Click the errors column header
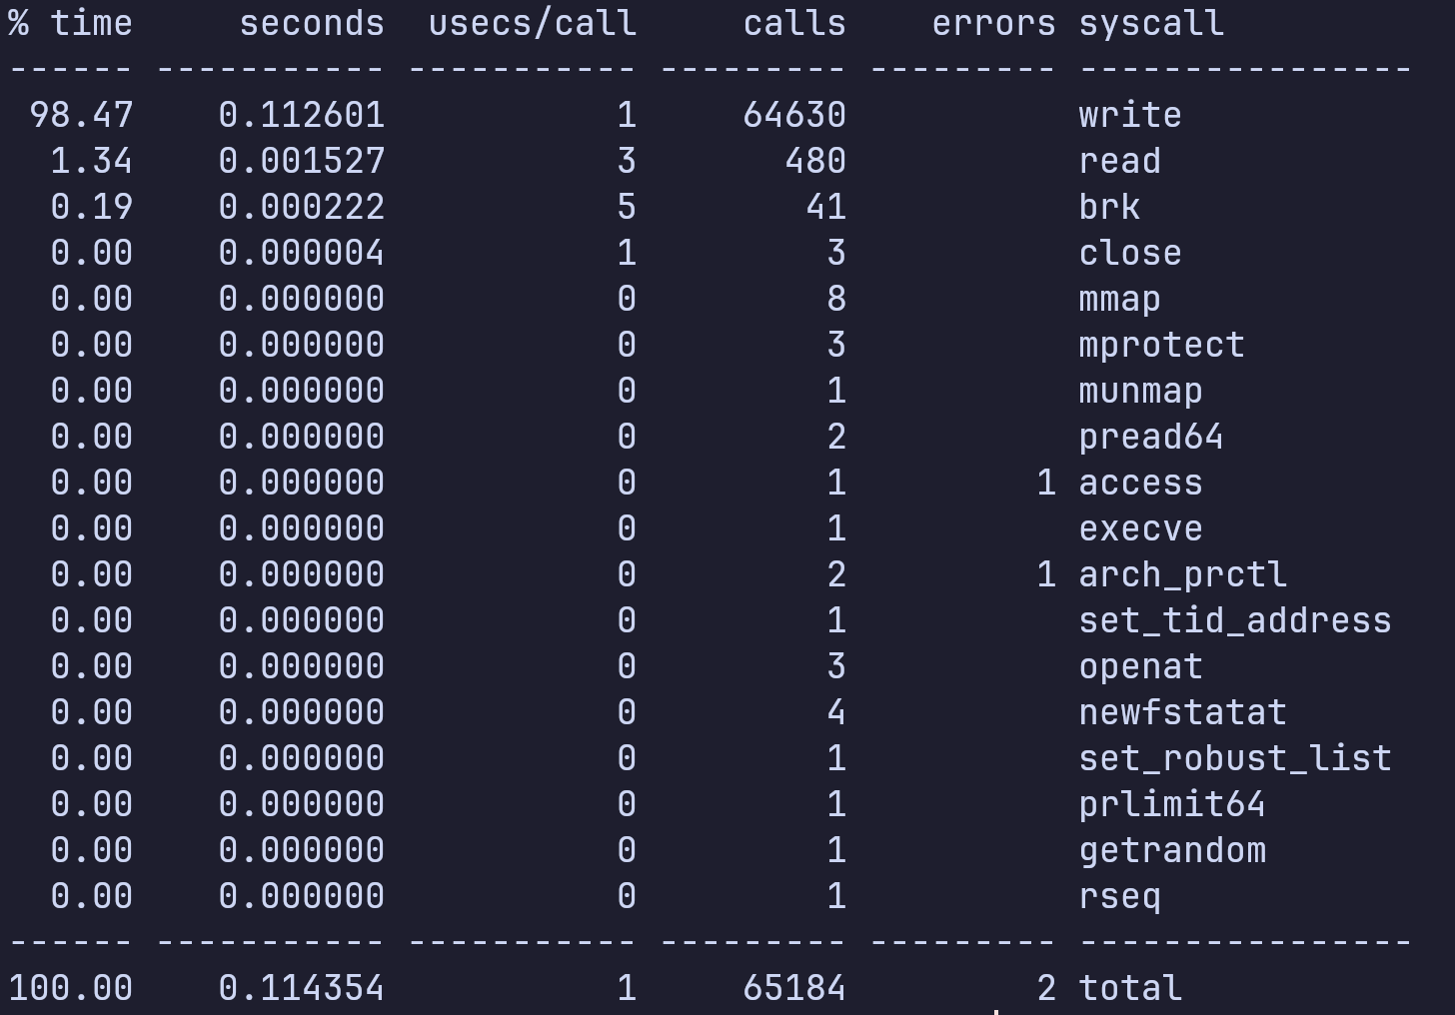 pyautogui.click(x=993, y=23)
